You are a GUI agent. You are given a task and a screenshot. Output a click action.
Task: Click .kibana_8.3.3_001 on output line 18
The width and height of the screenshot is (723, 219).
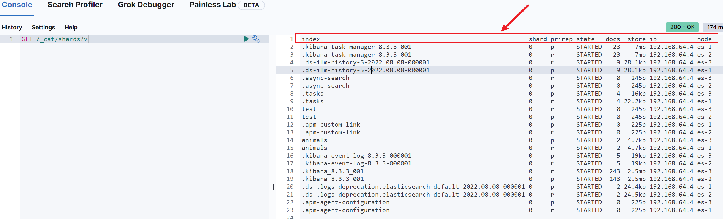tap(333, 171)
